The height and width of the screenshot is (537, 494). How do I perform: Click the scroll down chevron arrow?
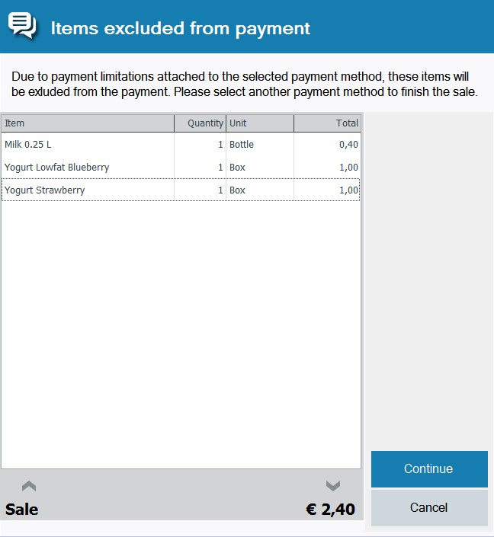333,486
